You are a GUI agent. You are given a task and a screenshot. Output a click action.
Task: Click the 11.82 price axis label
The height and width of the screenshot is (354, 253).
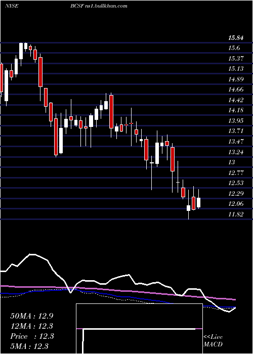click(236, 214)
